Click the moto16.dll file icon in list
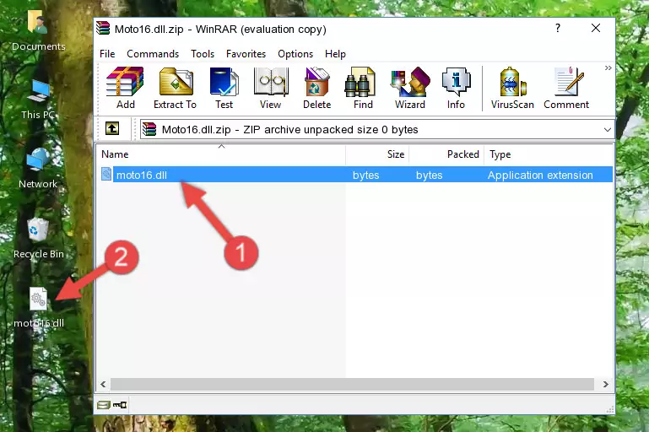Screen dimensions: 649x432 tap(106, 174)
